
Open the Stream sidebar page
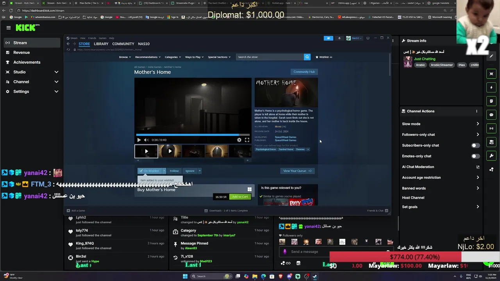click(x=32, y=43)
